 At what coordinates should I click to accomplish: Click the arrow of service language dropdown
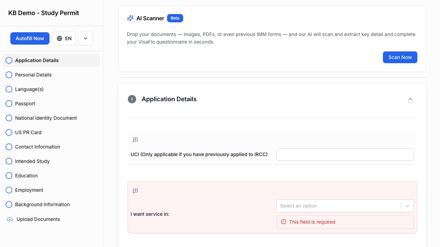coord(407,206)
